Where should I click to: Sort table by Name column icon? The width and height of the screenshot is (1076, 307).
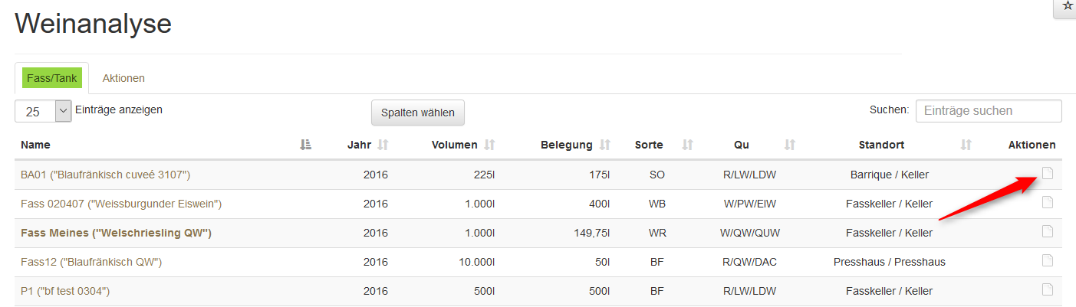coord(305,145)
